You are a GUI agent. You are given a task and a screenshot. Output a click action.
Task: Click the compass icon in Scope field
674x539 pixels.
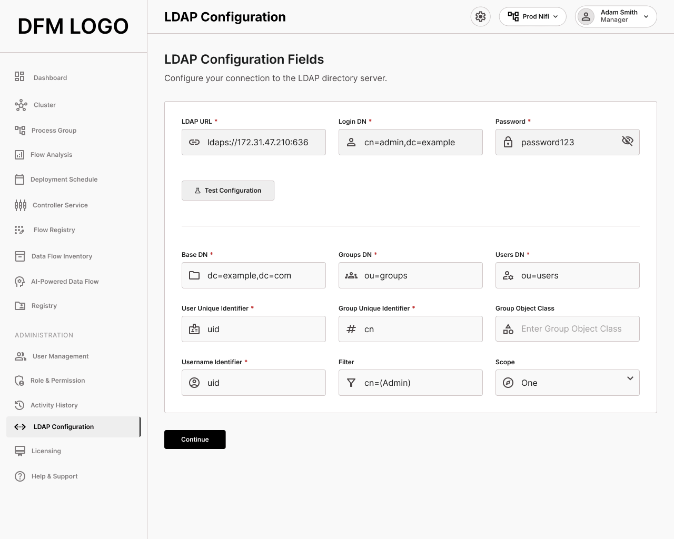pyautogui.click(x=508, y=383)
